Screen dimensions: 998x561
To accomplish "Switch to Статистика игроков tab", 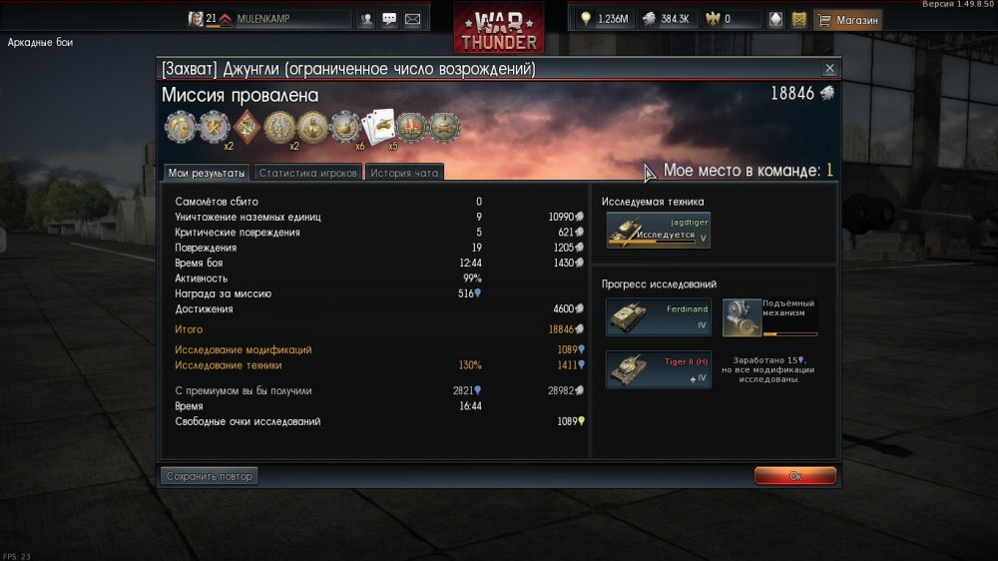I will pos(308,173).
